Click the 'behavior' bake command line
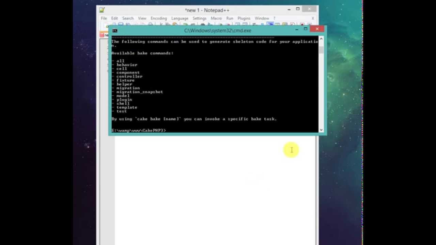Viewport: 436px width, 245px height. coord(124,65)
